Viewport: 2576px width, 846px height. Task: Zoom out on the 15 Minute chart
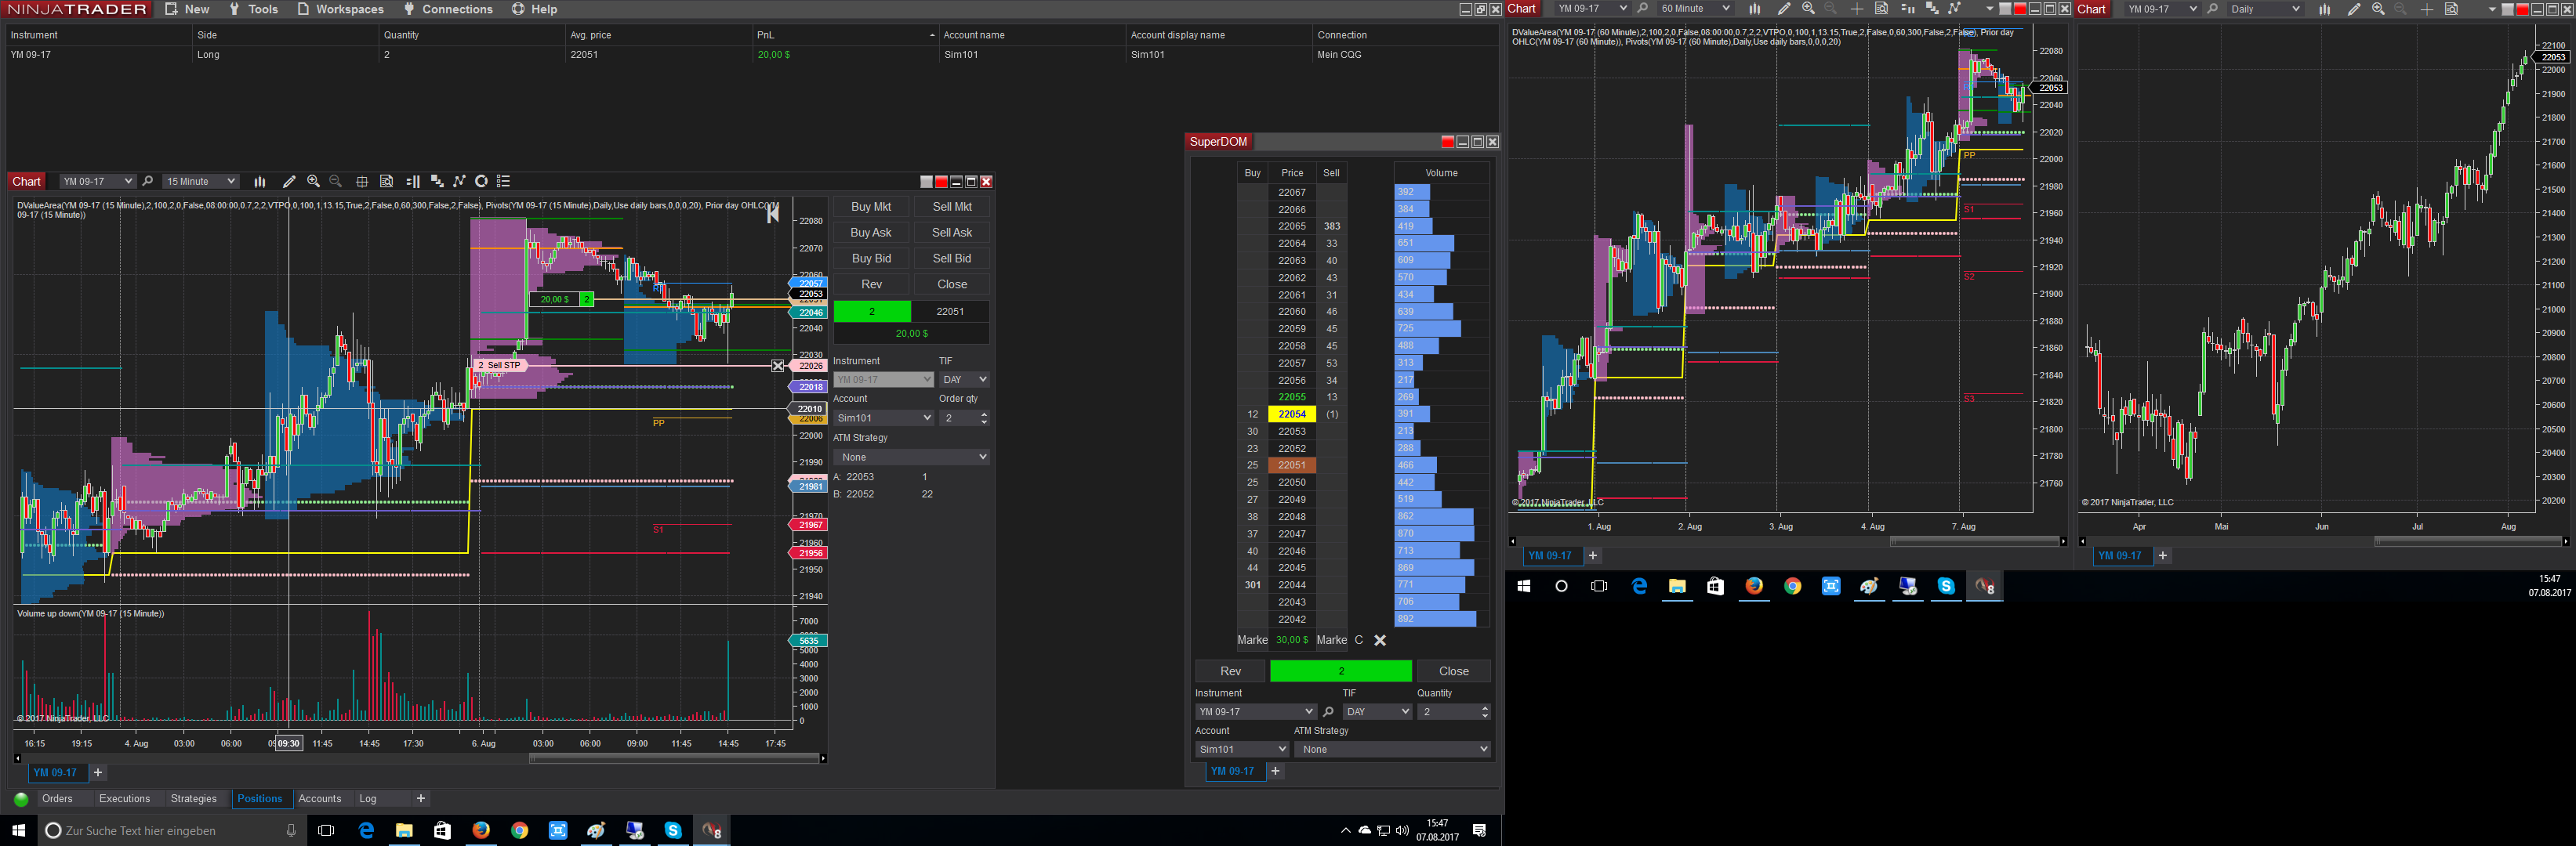[336, 182]
